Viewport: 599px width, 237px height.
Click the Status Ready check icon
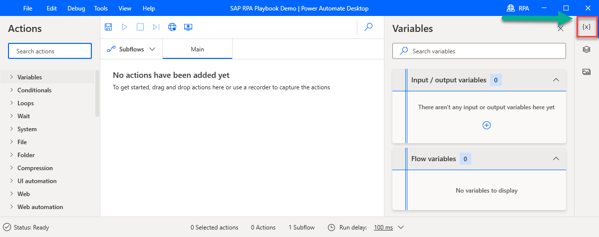[7, 227]
